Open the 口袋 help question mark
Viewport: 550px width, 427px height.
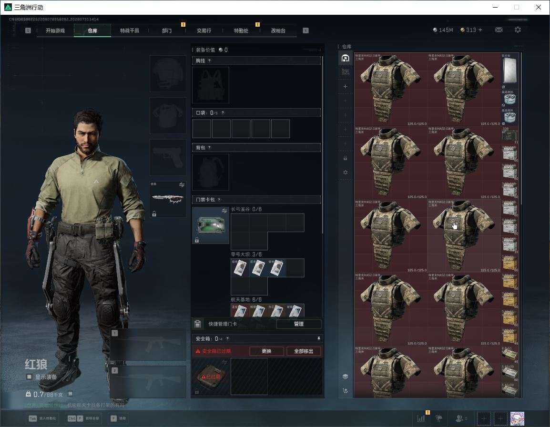coord(223,112)
